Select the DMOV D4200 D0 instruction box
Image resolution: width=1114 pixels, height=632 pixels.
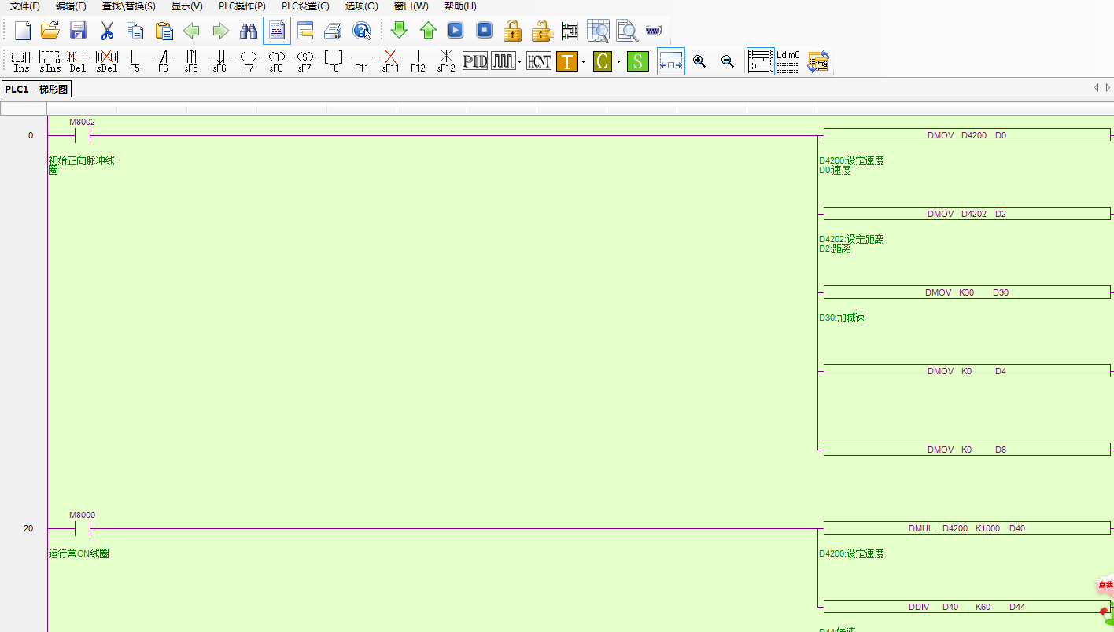966,135
